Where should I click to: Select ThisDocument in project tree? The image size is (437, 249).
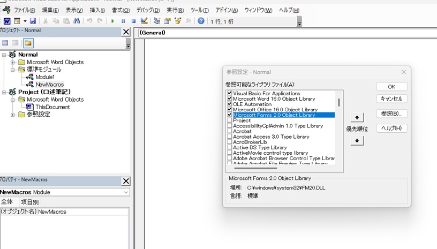[x=52, y=107]
